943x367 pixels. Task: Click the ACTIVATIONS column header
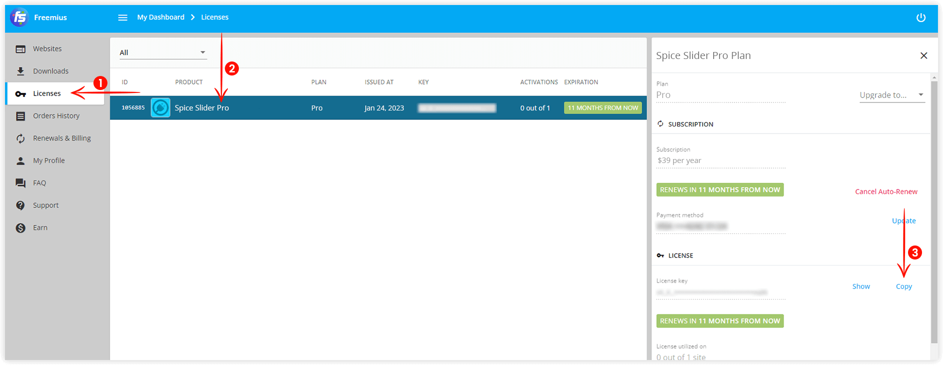pyautogui.click(x=539, y=82)
